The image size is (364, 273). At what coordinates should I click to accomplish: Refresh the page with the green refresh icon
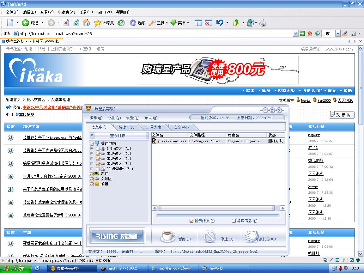pyautogui.click(x=76, y=23)
